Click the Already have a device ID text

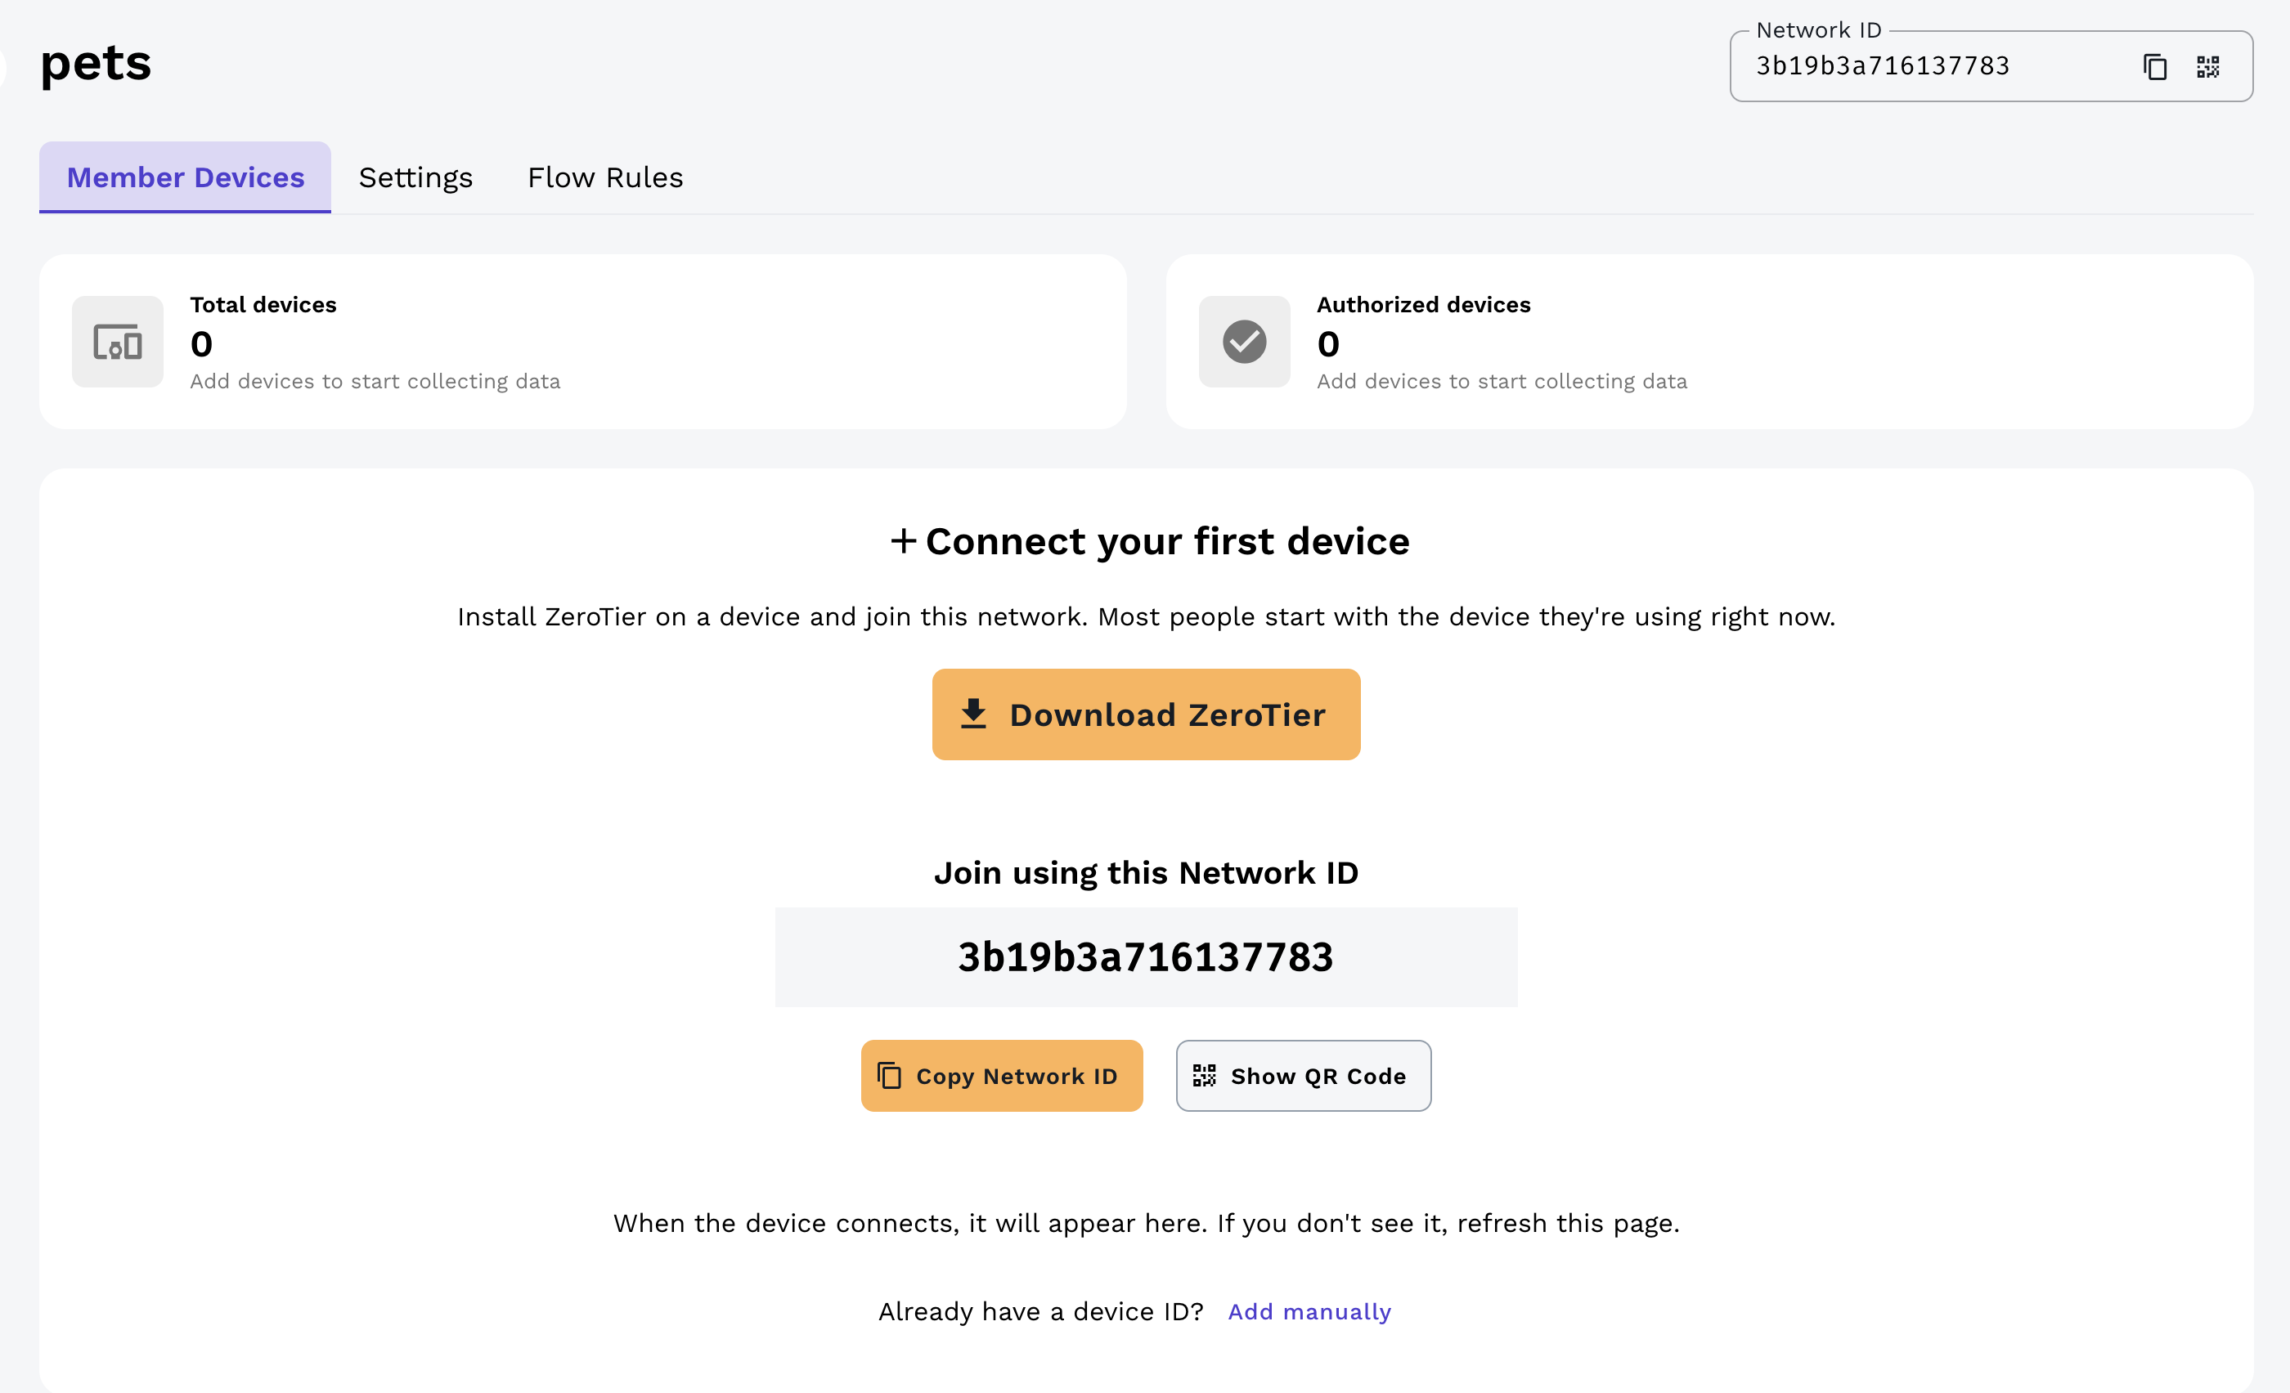1040,1311
